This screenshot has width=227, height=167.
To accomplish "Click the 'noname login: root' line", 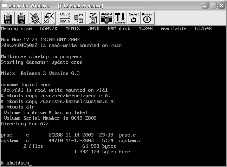I will pos(26,84).
